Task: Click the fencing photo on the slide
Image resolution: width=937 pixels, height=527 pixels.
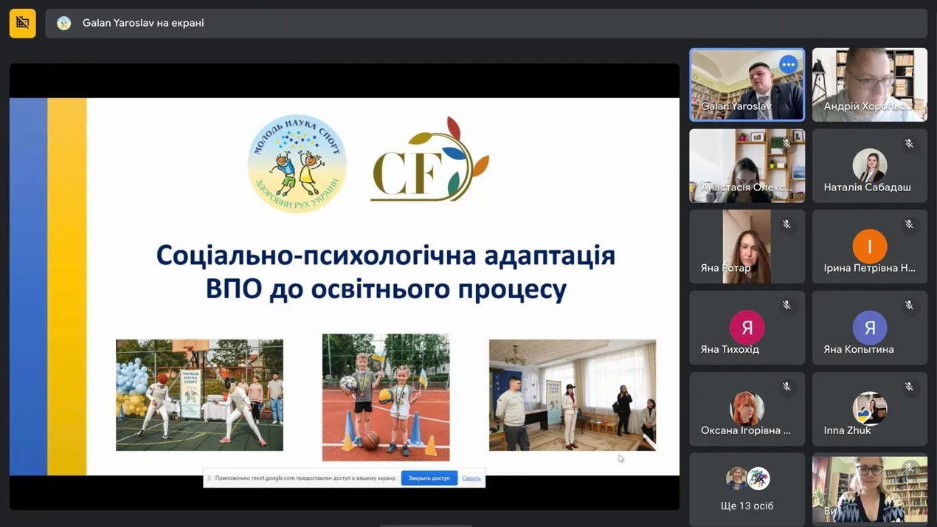Action: (199, 395)
